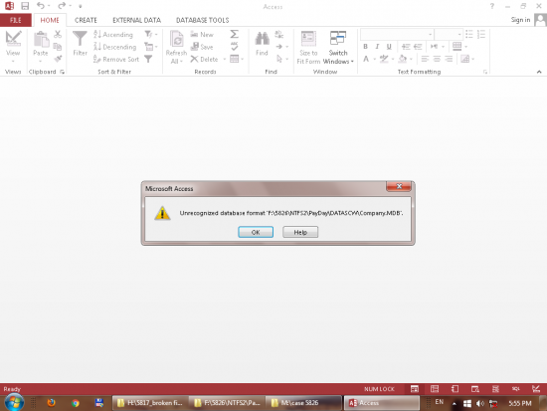Click the font color A icon
Viewport: 547px width, 411px height.
point(366,59)
